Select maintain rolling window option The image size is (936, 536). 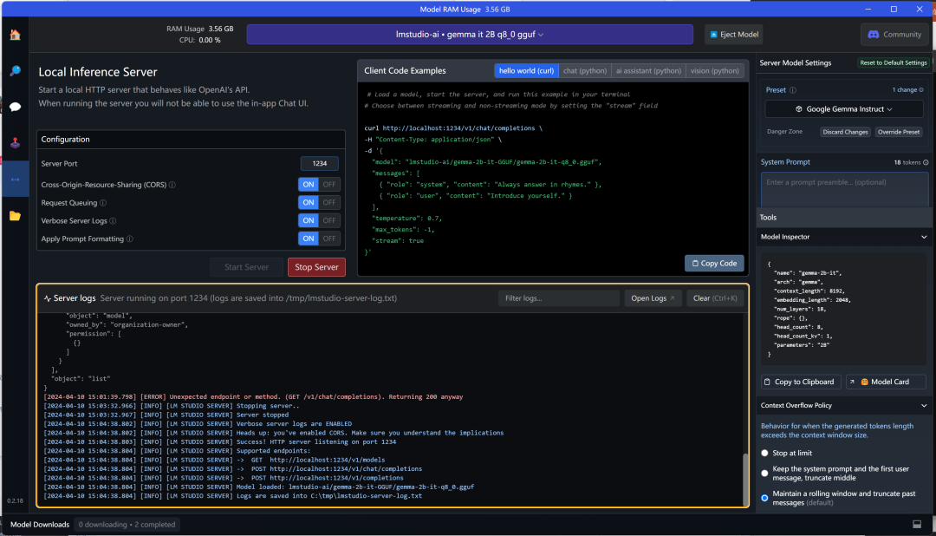(764, 498)
